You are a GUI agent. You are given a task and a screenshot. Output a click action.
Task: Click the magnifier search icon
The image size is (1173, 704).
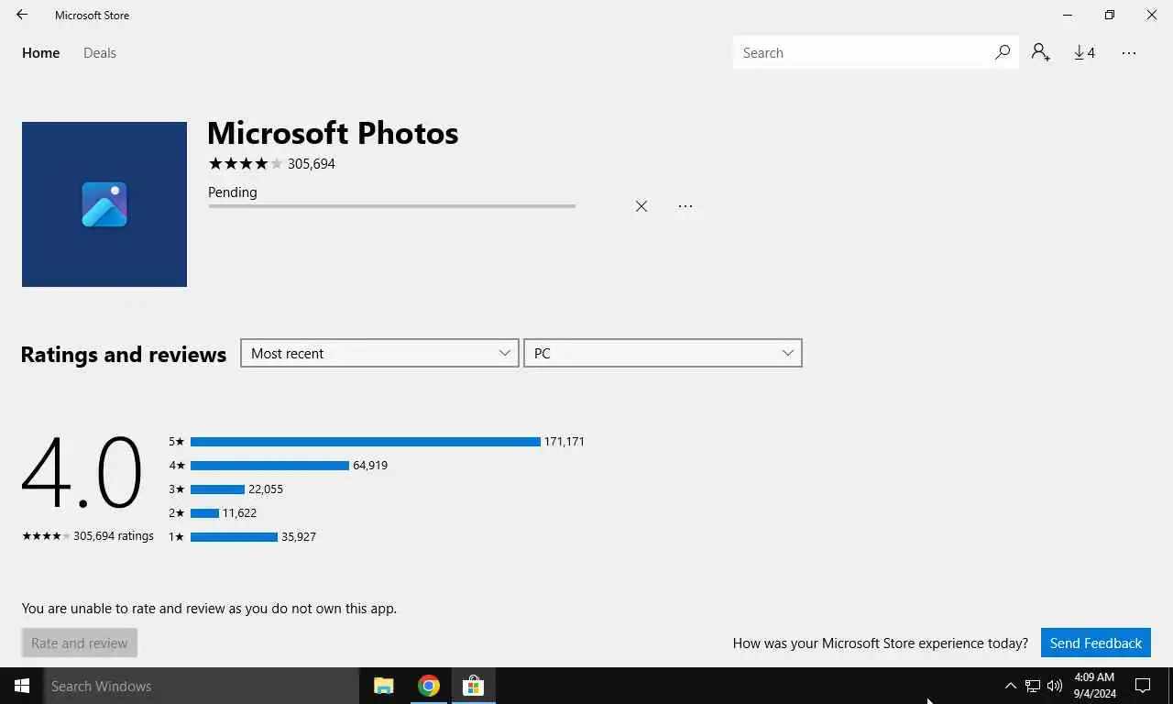[x=1003, y=53]
